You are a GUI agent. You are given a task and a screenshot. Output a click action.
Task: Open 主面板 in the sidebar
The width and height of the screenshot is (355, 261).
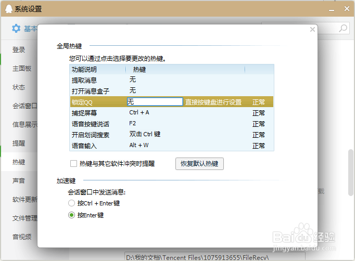(22, 68)
